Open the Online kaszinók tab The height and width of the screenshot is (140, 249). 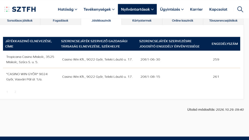(x=183, y=21)
